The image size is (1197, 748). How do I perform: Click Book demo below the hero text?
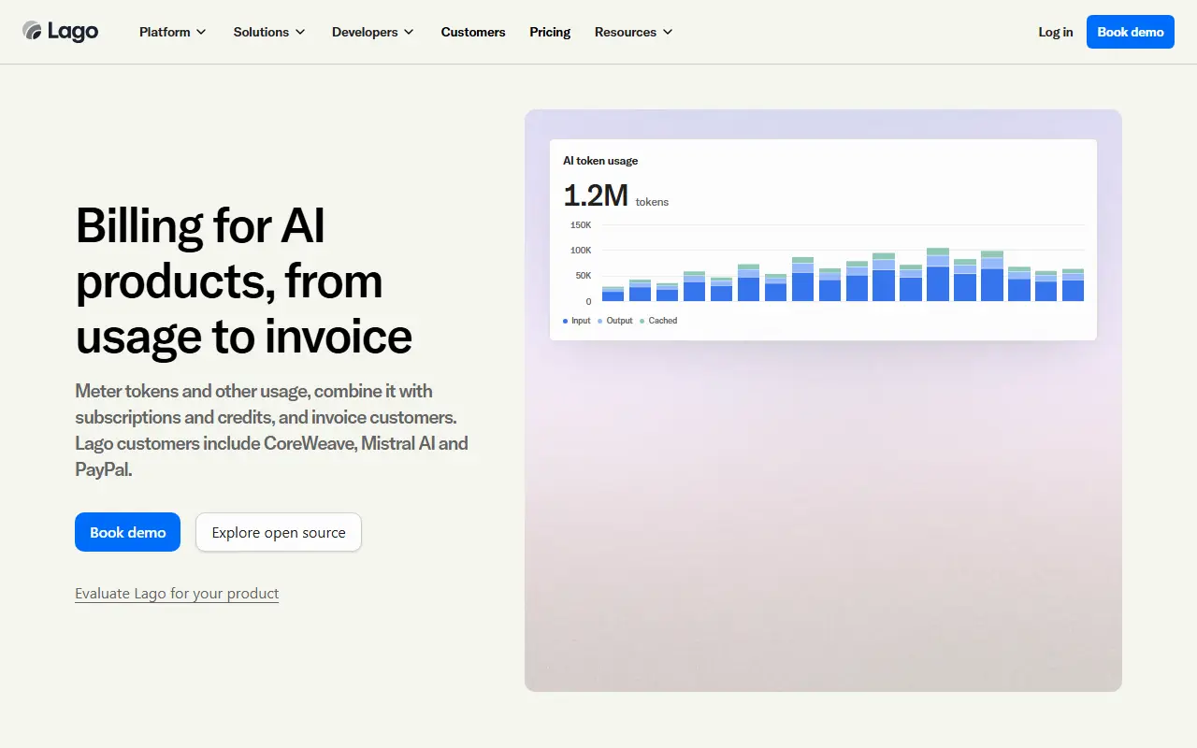coord(127,532)
